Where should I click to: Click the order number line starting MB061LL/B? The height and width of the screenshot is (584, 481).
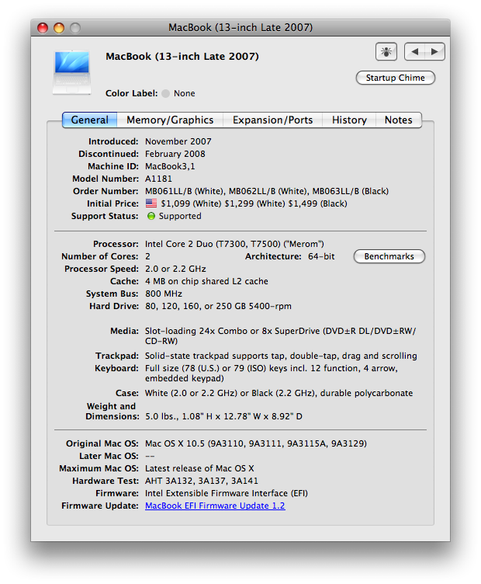point(267,191)
